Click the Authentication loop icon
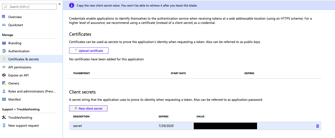The width and height of the screenshot is (335, 138). (4, 51)
